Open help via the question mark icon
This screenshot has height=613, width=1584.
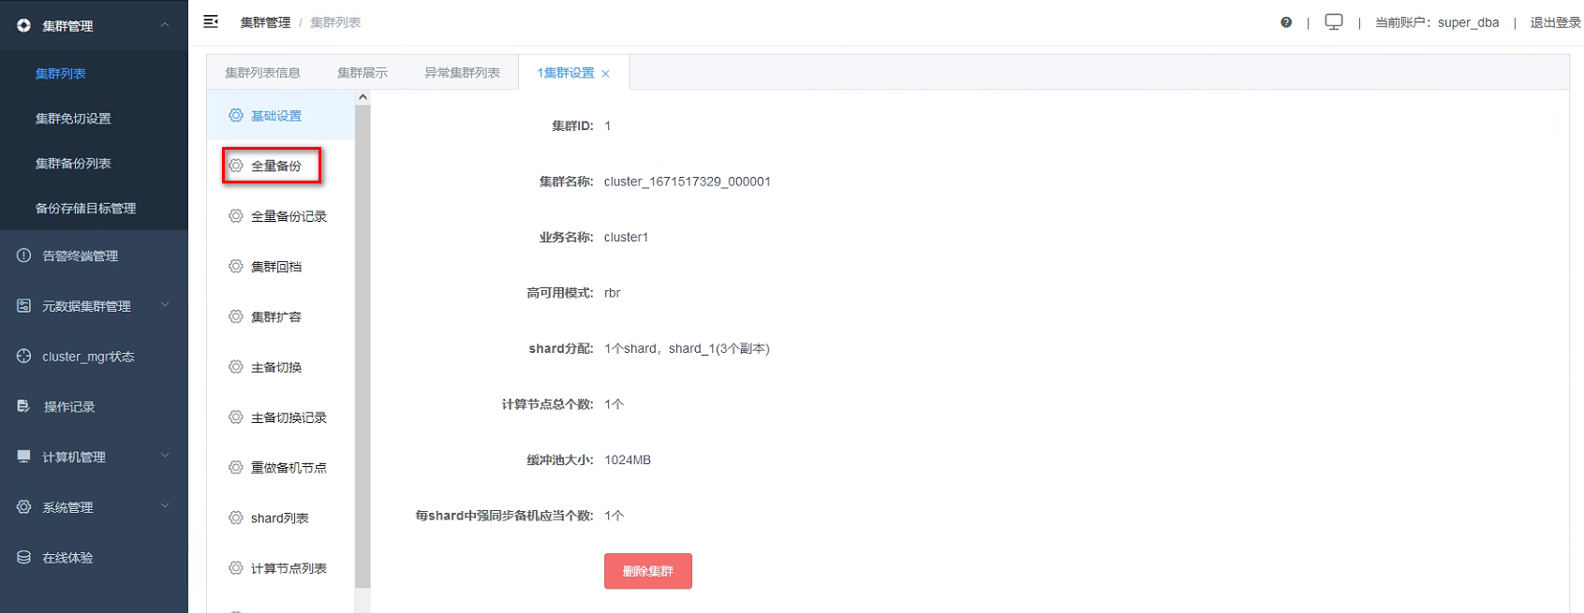click(1286, 22)
